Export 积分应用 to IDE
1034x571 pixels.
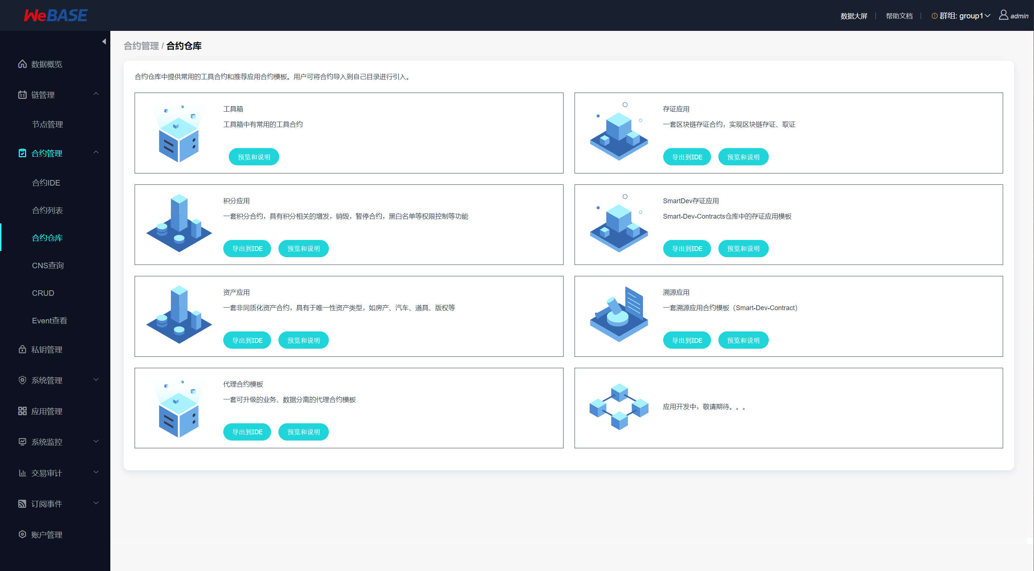coord(247,249)
